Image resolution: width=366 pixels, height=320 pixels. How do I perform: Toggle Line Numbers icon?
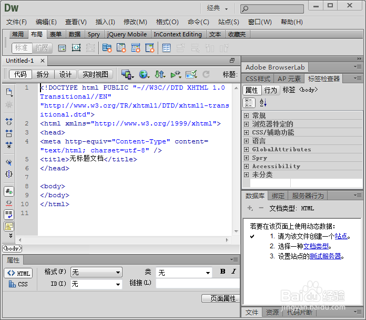coord(9,191)
